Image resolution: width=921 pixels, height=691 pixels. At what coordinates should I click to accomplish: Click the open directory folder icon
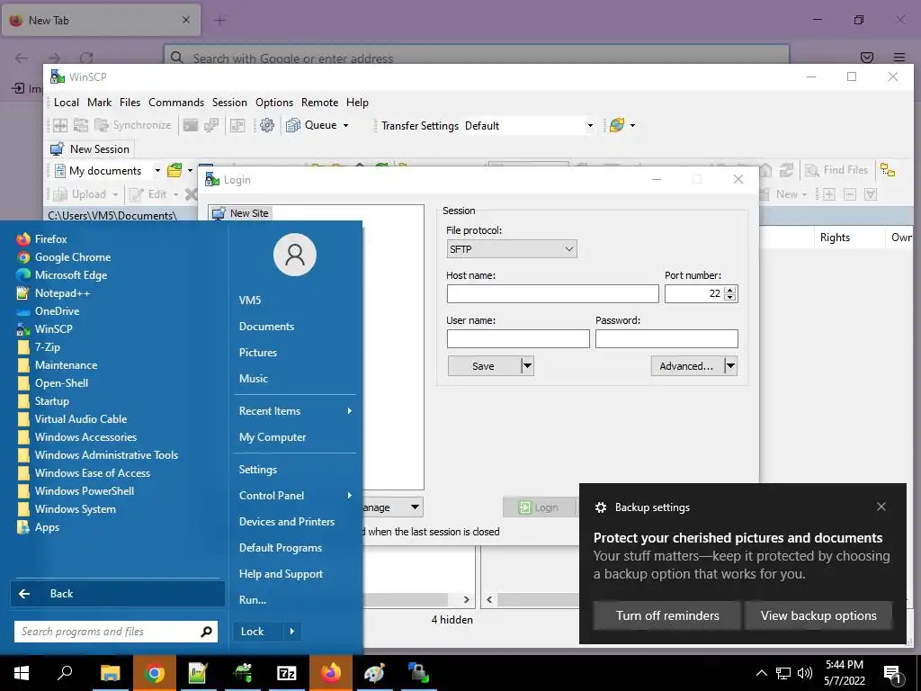click(174, 170)
